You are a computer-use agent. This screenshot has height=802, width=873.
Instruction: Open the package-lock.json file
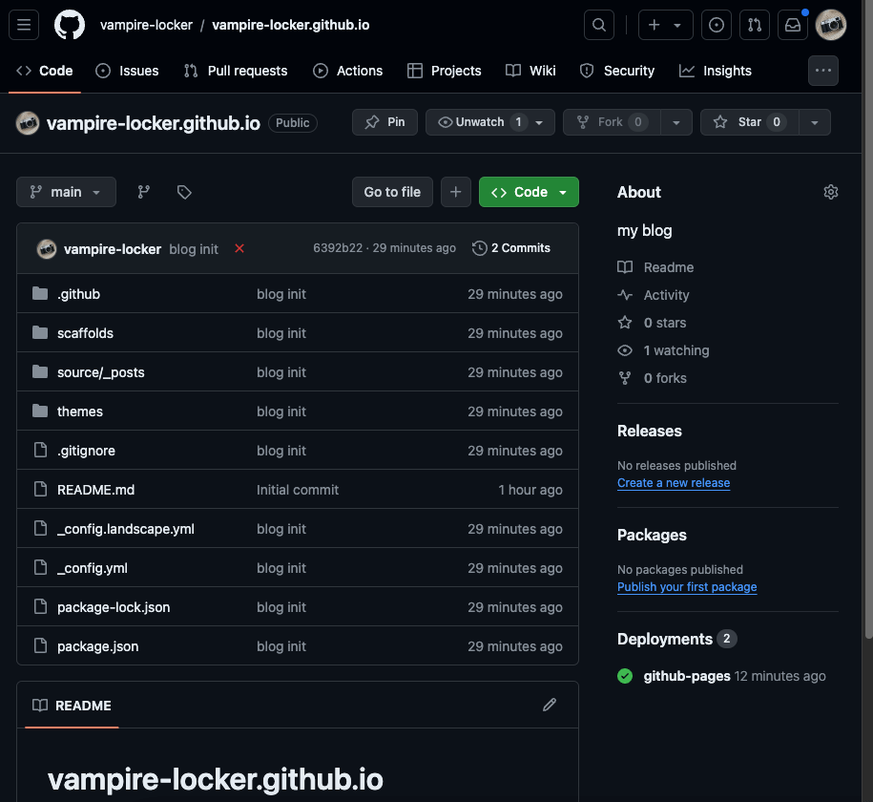(114, 607)
